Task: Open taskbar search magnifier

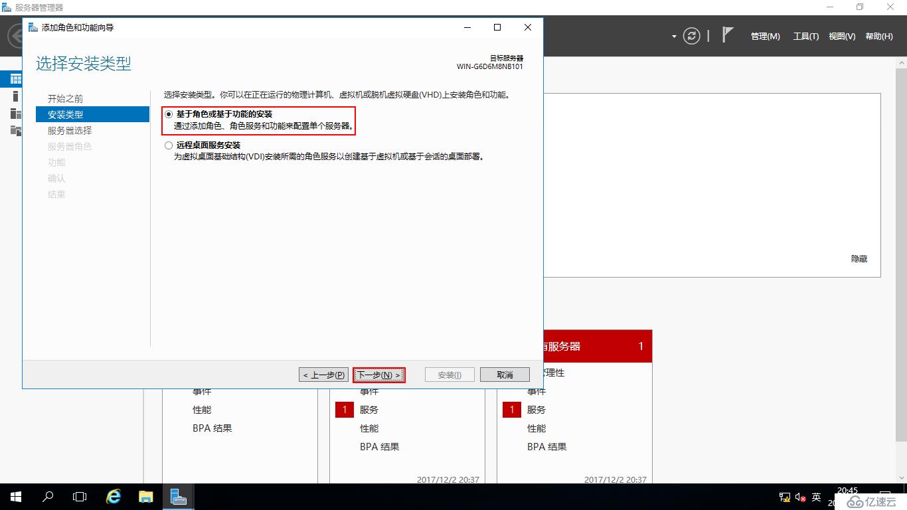Action: click(48, 497)
